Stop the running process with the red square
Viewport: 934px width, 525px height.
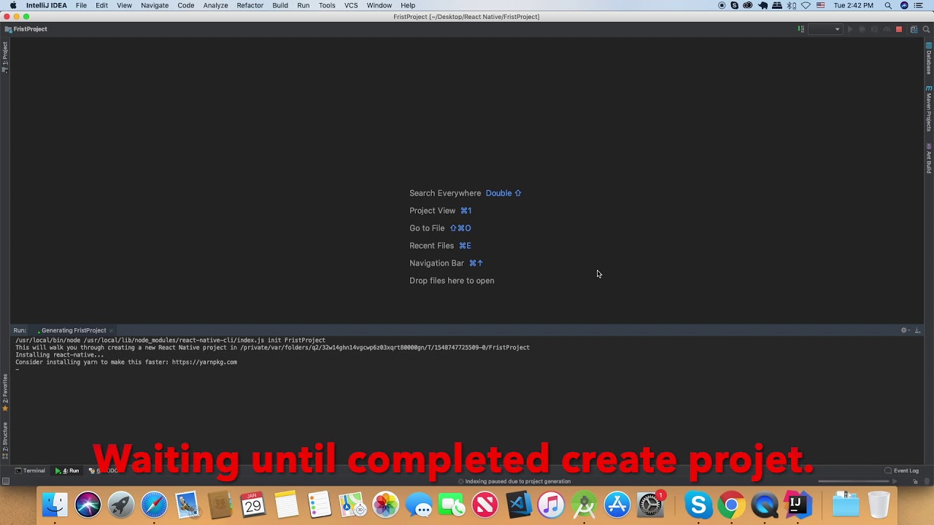click(899, 29)
